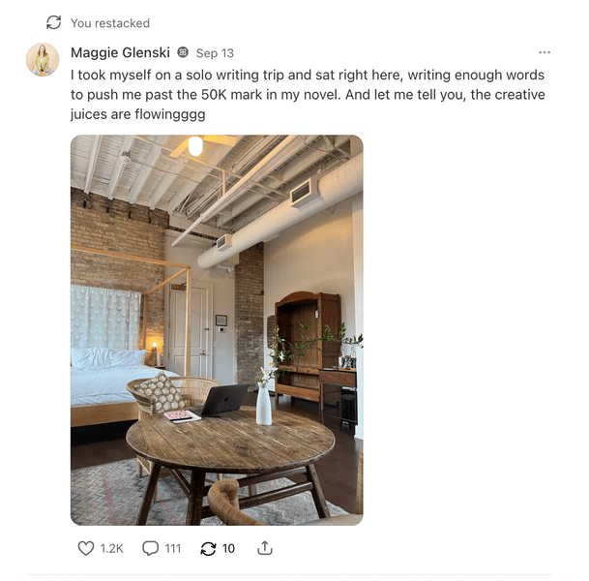Open Maggie Glenski's profile avatar
The width and height of the screenshot is (589, 581).
tap(43, 59)
